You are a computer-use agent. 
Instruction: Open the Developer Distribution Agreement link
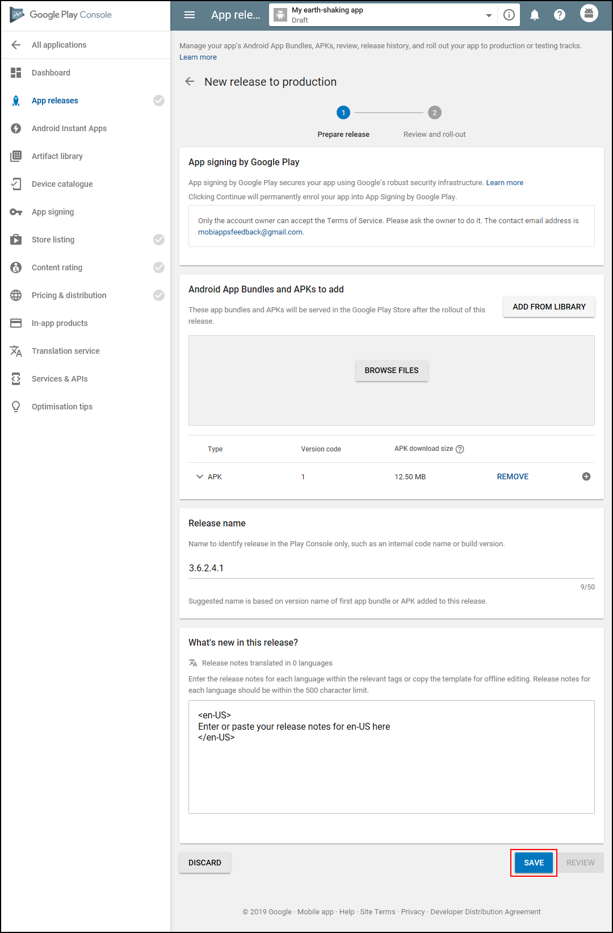[485, 912]
